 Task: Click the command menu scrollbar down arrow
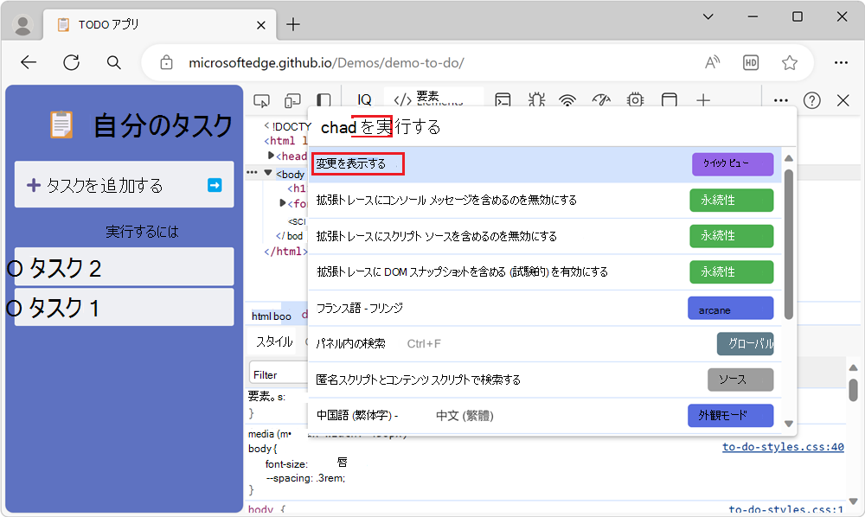coord(788,422)
